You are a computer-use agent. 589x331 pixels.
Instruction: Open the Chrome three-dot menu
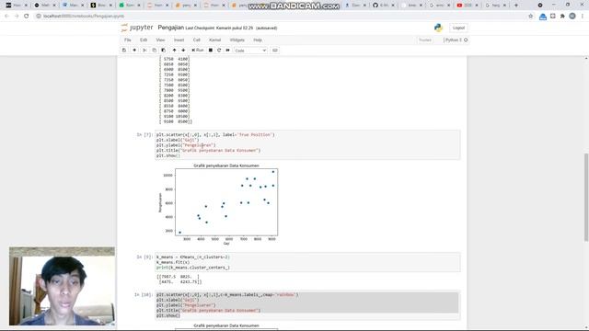pyautogui.click(x=583, y=17)
